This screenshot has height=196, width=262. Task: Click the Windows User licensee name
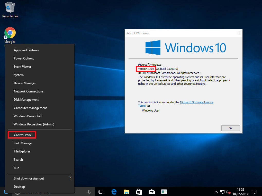(151, 111)
